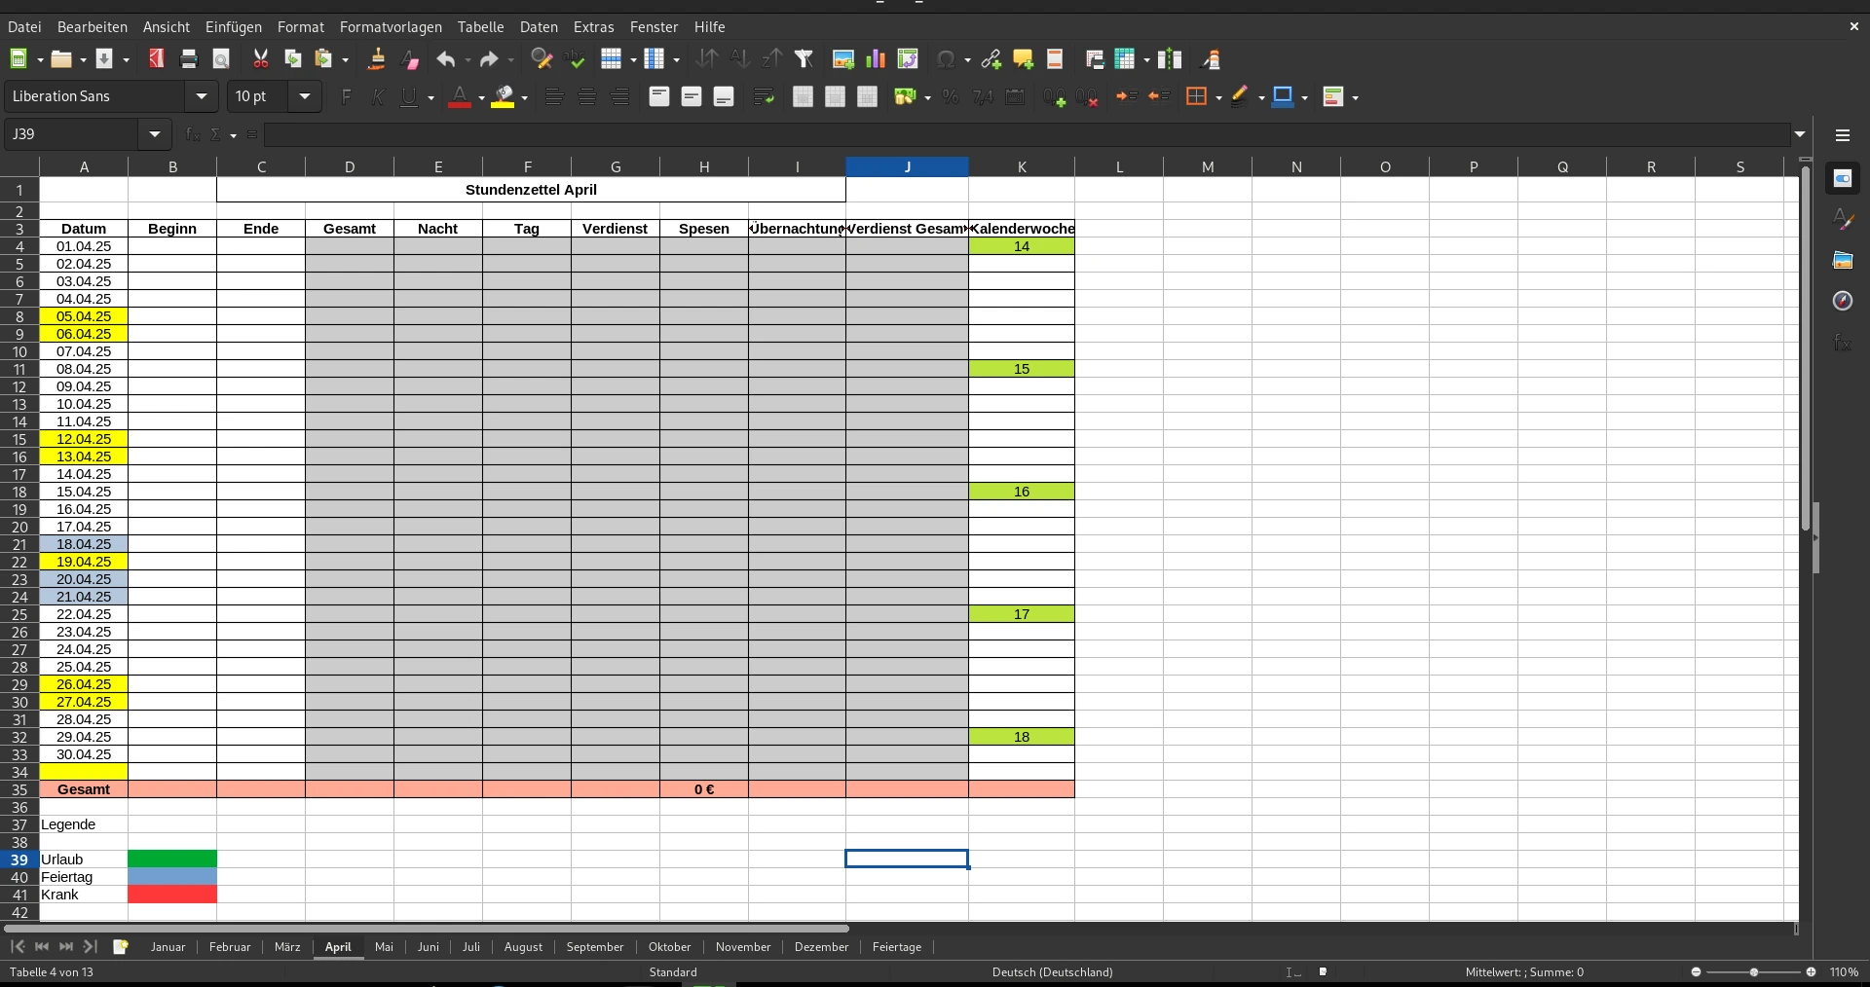Toggle align top vertical alignment
The height and width of the screenshot is (987, 1870).
(659, 96)
